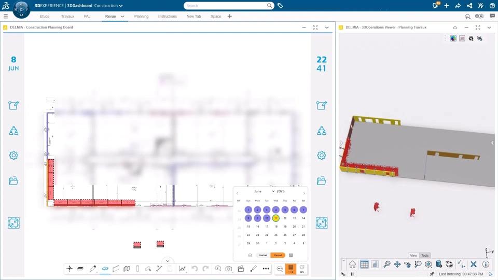
Task: Select yellow highlighted day 11 in calendar
Action: (275, 218)
